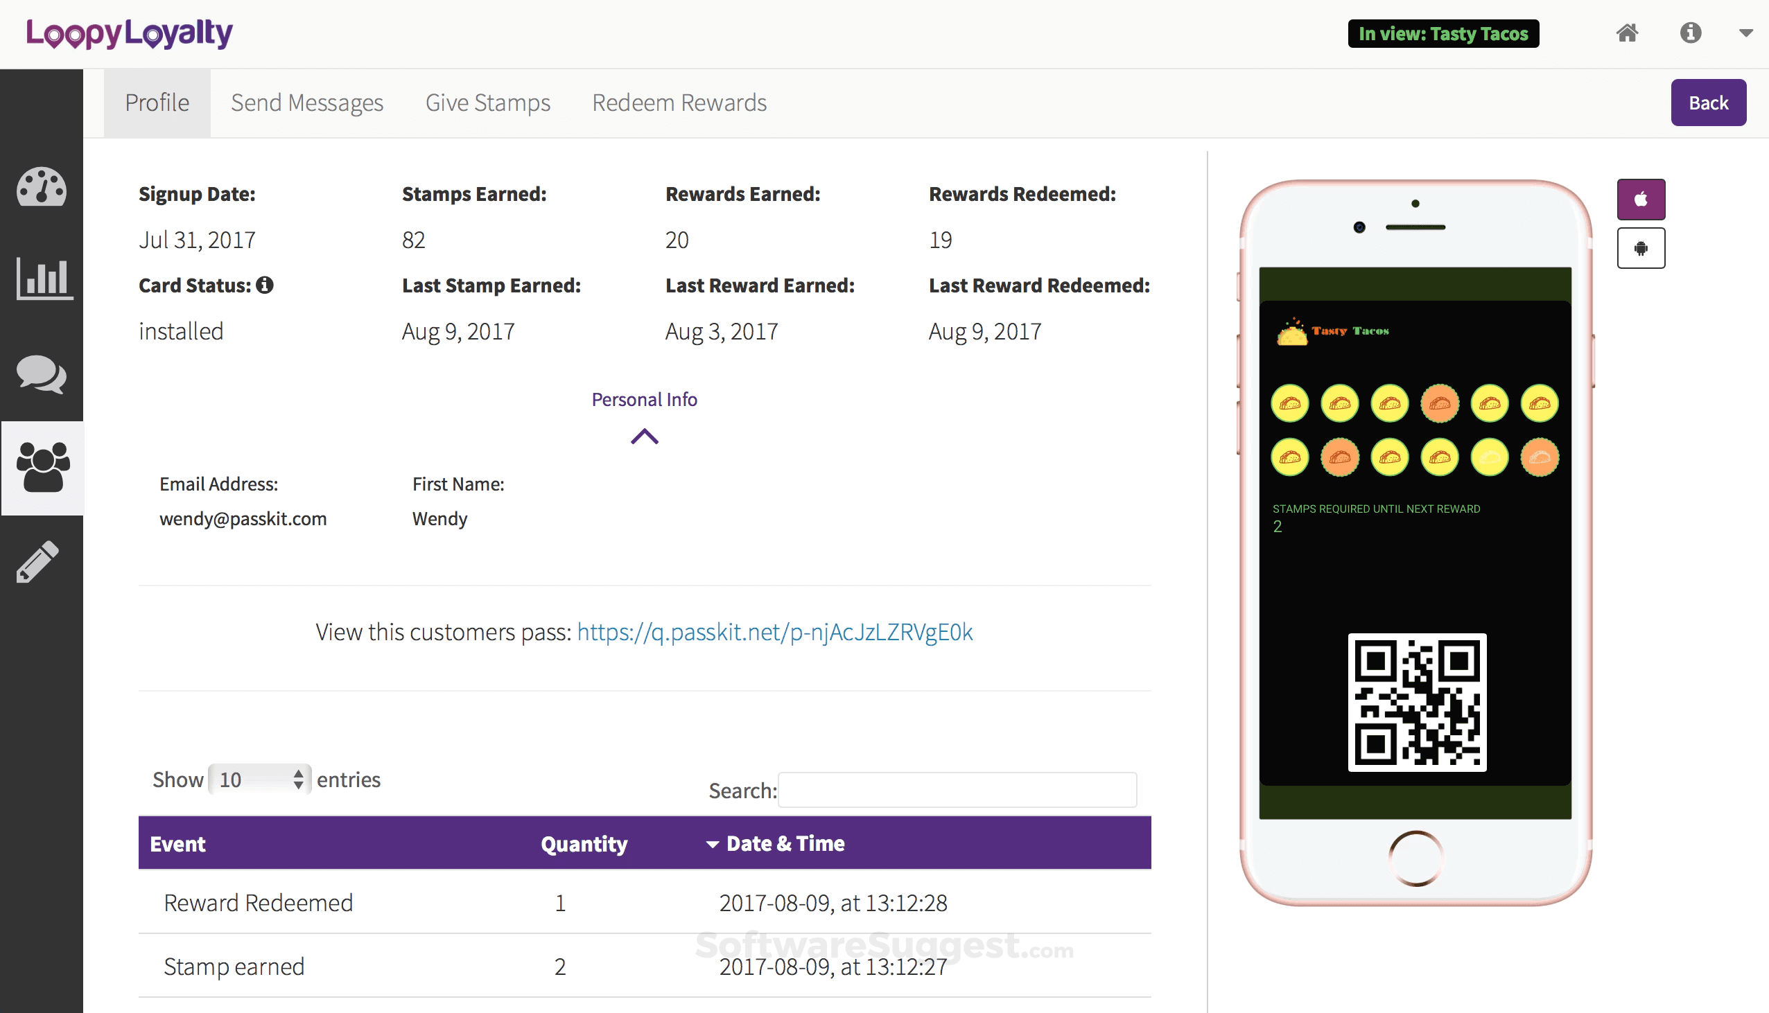Switch pass preview to Apple view

[x=1641, y=199]
